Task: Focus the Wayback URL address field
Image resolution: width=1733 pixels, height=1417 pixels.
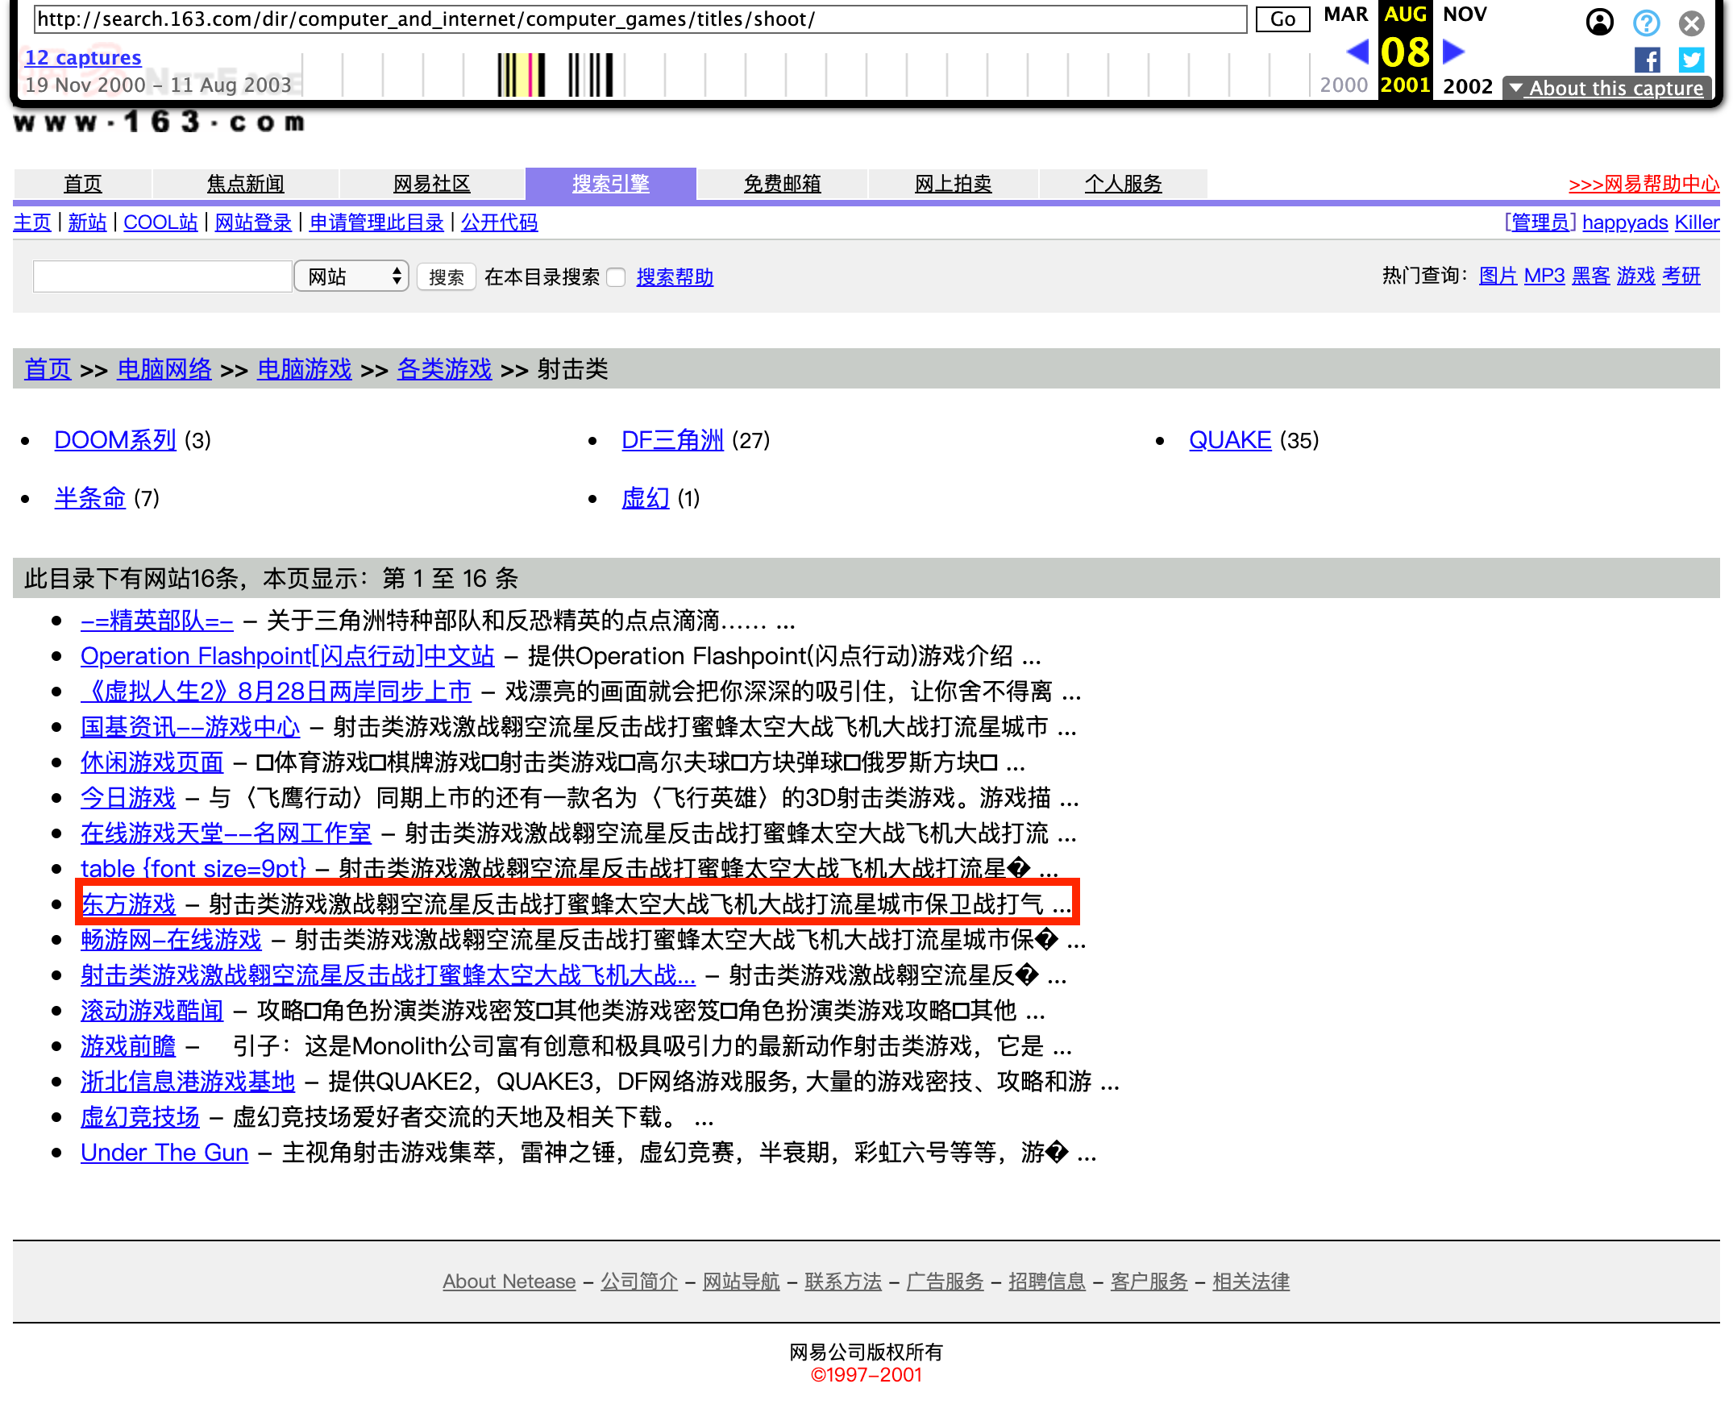Action: pos(640,19)
